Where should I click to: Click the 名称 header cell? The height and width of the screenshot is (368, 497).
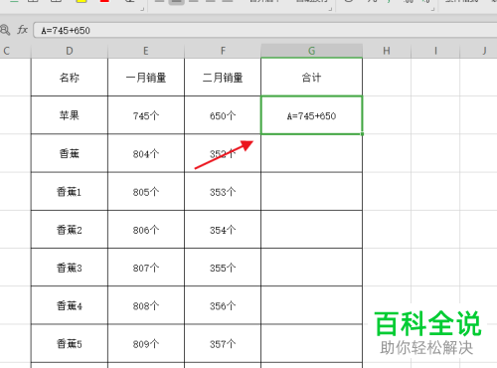coord(70,78)
